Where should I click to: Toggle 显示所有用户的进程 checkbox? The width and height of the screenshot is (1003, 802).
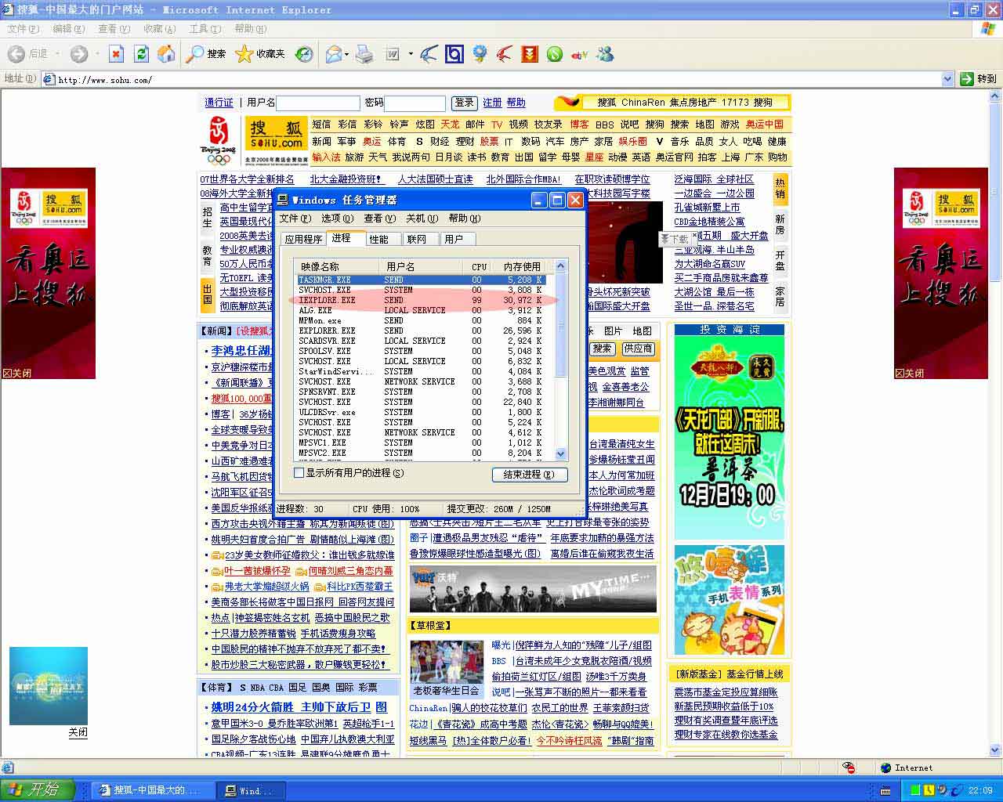point(299,473)
